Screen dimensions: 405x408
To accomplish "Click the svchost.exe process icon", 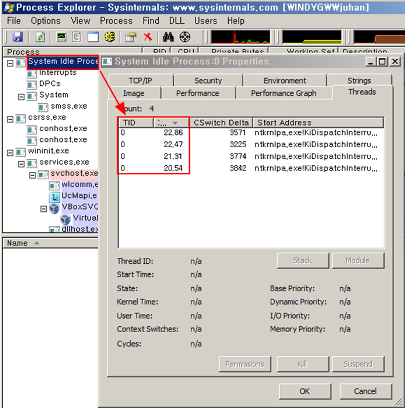I will pos(43,175).
